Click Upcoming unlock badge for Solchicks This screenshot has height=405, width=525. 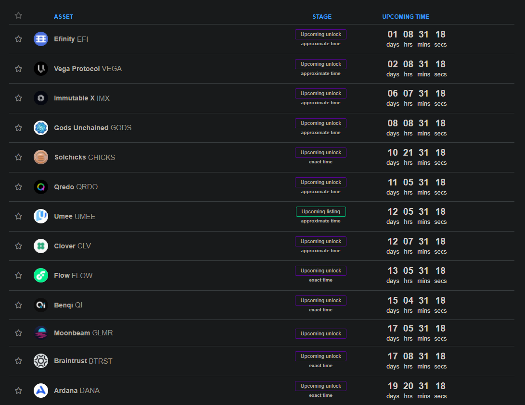point(321,153)
